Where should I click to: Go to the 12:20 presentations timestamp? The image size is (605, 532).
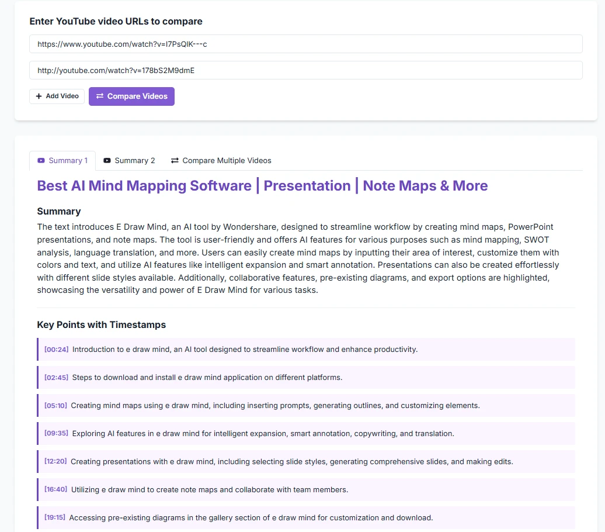55,462
